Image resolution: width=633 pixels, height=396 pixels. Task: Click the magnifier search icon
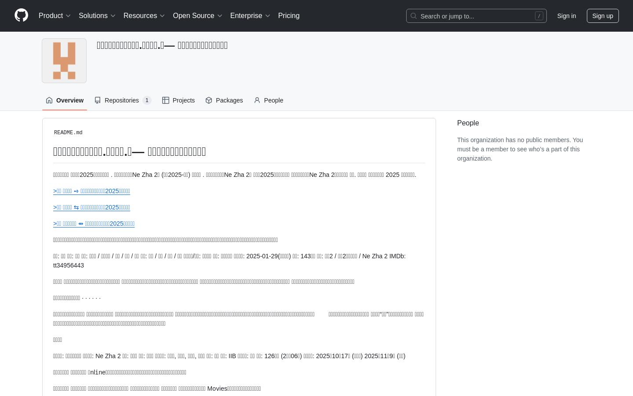click(x=414, y=16)
